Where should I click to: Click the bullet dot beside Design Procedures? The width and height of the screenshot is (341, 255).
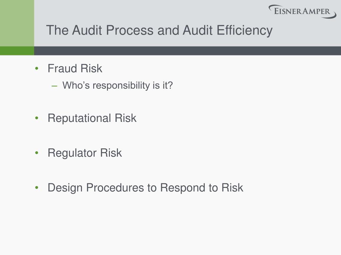tap(37, 188)
